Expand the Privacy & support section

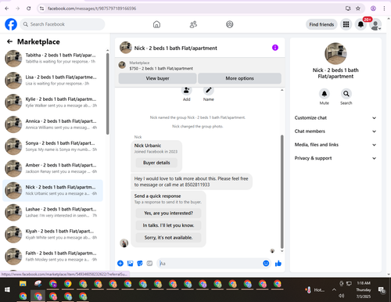pyautogui.click(x=335, y=158)
